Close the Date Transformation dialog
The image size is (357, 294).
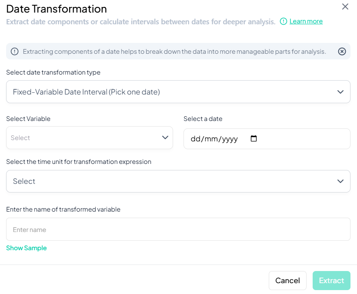pyautogui.click(x=345, y=7)
